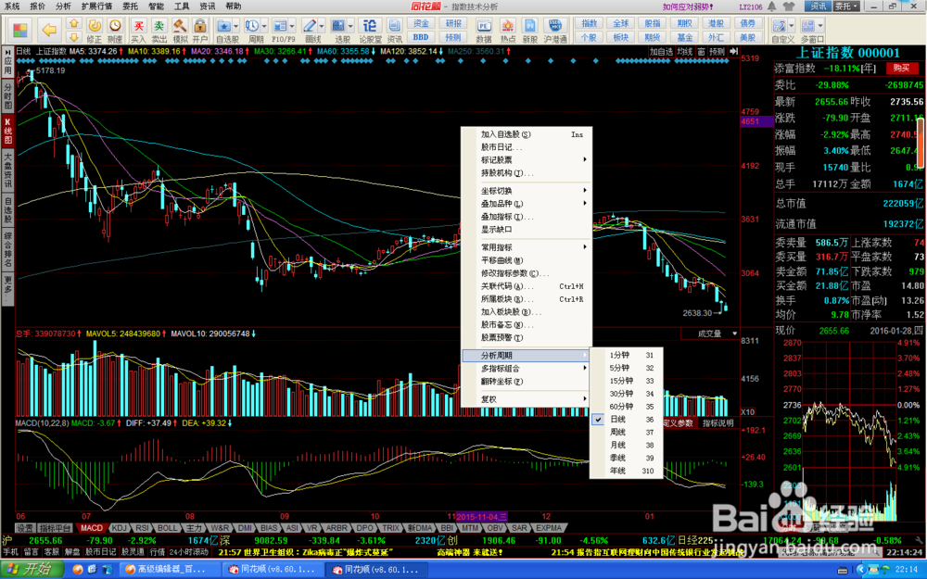Open the 论股堂 forum icon
Screen dimensions: 927x579
click(370, 31)
